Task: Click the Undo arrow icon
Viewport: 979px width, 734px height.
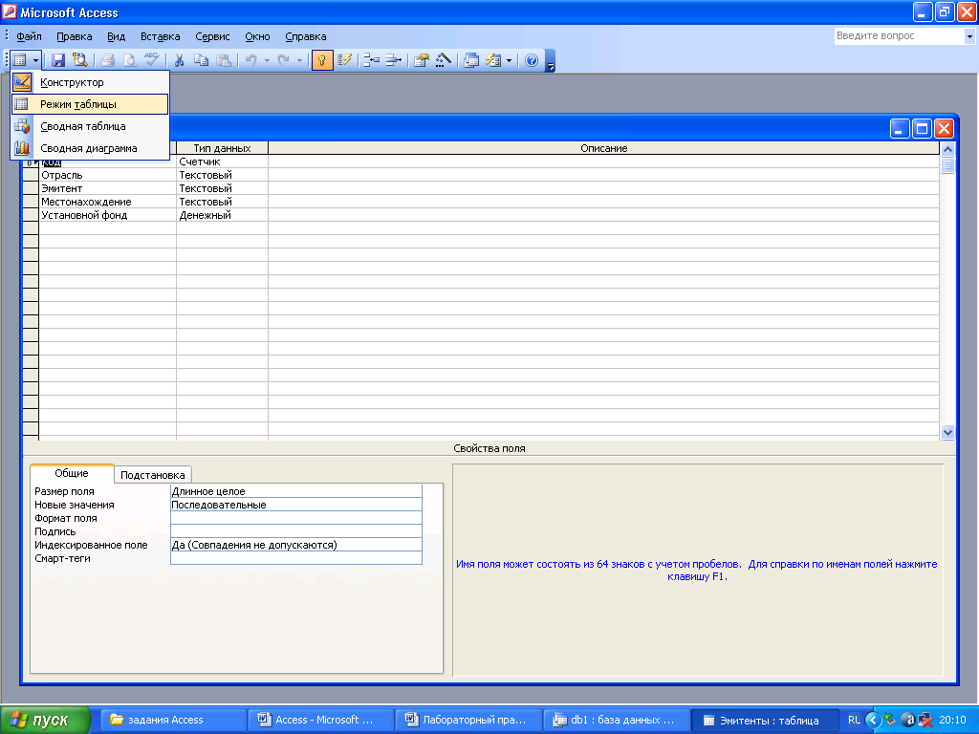Action: click(x=251, y=60)
